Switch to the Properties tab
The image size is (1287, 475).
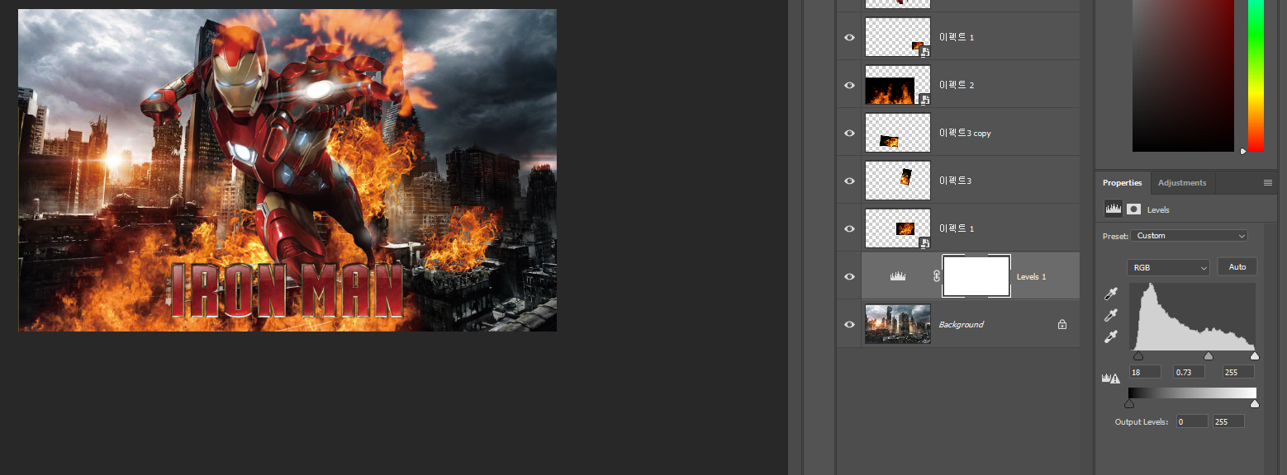click(x=1122, y=183)
